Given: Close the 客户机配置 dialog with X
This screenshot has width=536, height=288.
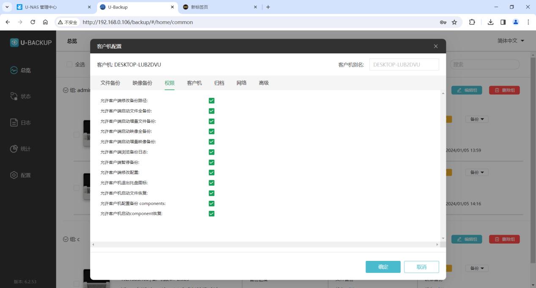Looking at the screenshot, I should point(436,46).
